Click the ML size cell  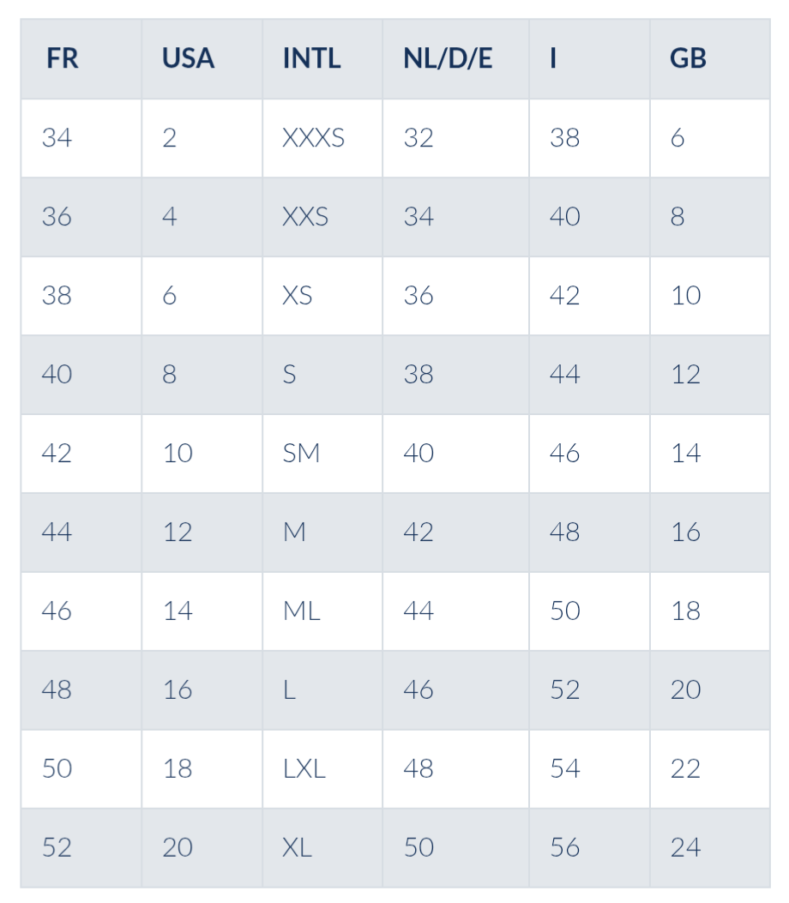(x=322, y=611)
